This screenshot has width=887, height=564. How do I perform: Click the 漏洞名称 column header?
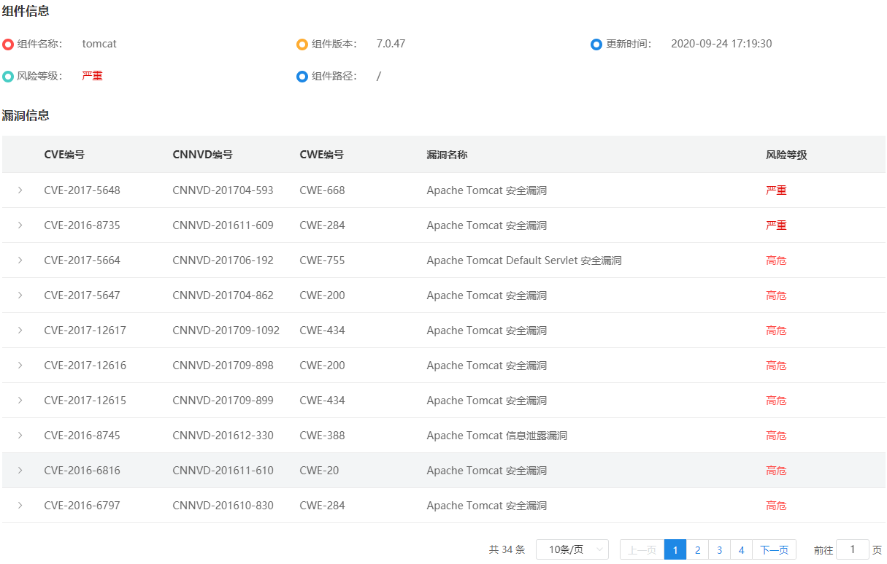tap(447, 155)
